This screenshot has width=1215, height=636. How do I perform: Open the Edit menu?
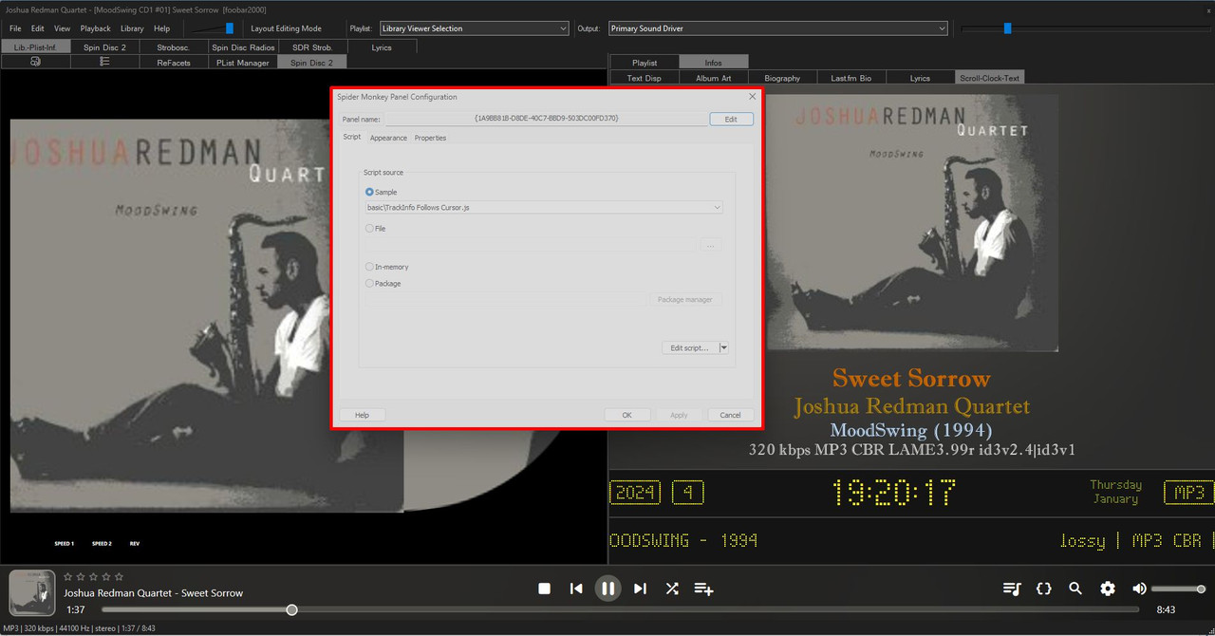(38, 28)
